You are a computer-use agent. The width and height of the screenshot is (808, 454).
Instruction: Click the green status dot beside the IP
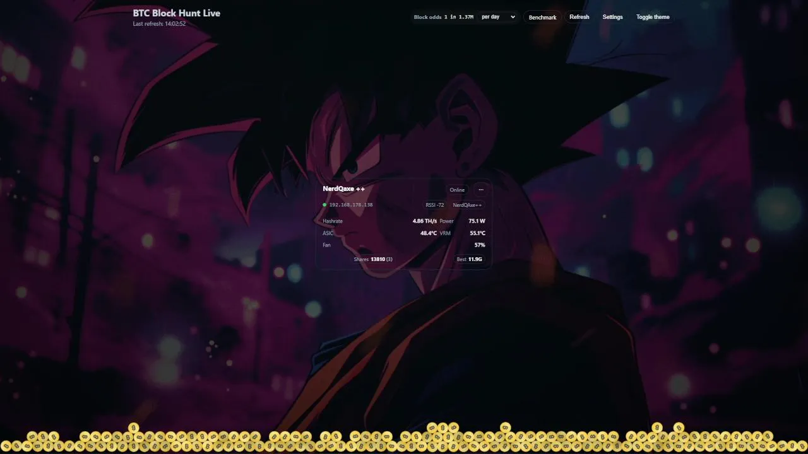tap(324, 205)
